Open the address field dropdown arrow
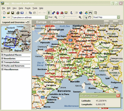Image resolution: width=124 pixels, height=111 pixels. click(x=46, y=17)
